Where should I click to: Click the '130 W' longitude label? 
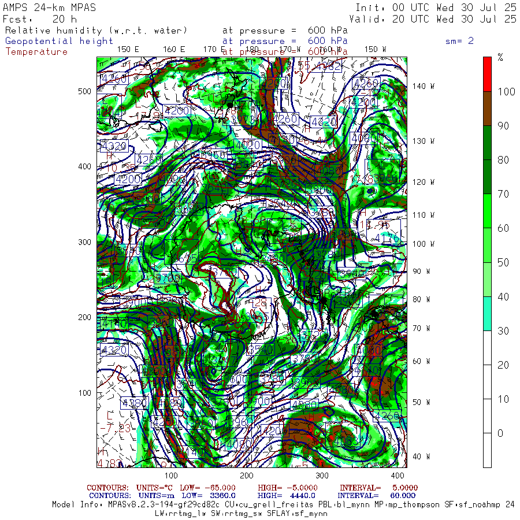424,142
